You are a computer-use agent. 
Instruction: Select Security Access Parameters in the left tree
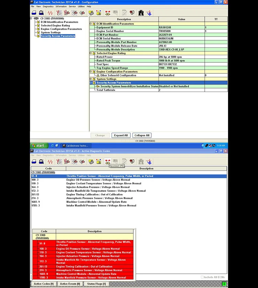tap(58, 36)
